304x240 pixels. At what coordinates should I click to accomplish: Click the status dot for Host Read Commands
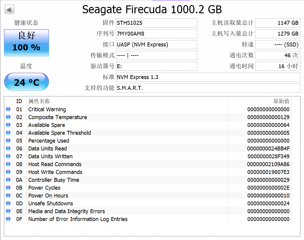8,164
